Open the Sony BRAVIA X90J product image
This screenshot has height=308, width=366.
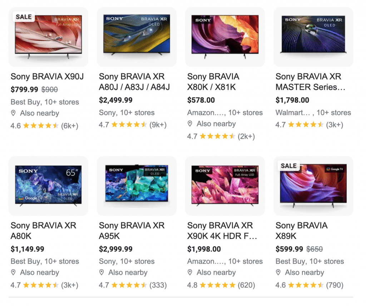tap(48, 37)
